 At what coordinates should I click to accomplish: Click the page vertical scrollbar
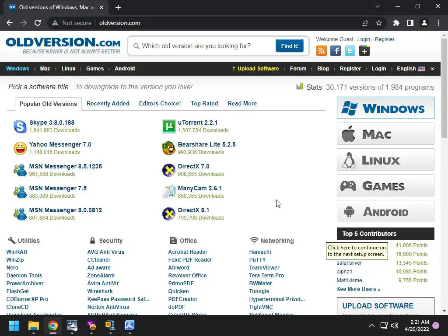tap(444, 88)
